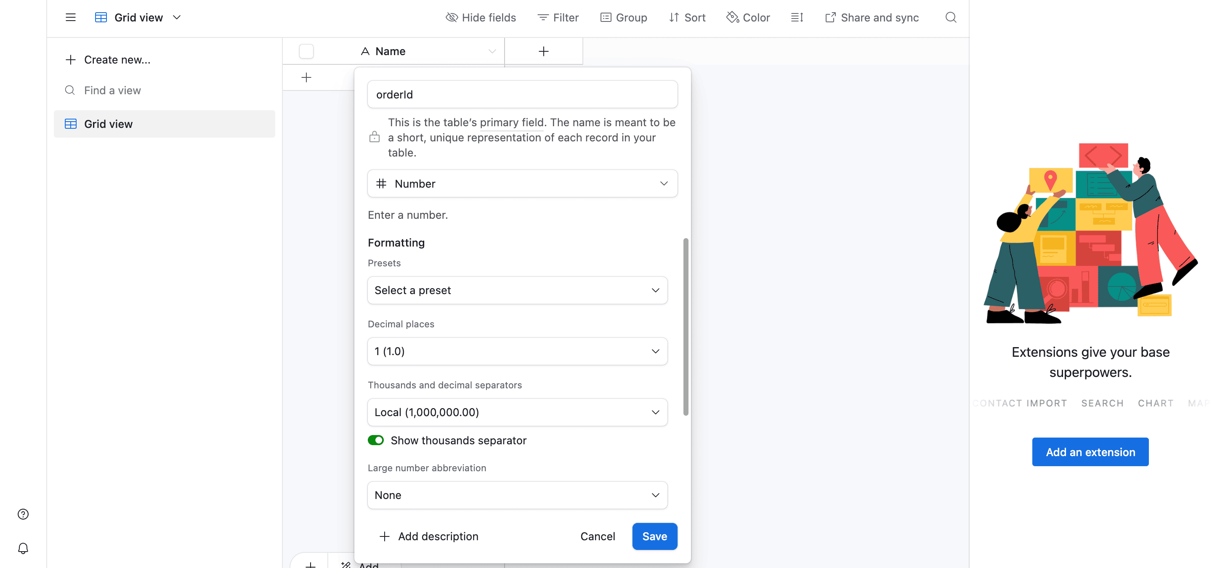The image size is (1212, 568).
Task: Click the lock icon beside primary field note
Action: [375, 137]
